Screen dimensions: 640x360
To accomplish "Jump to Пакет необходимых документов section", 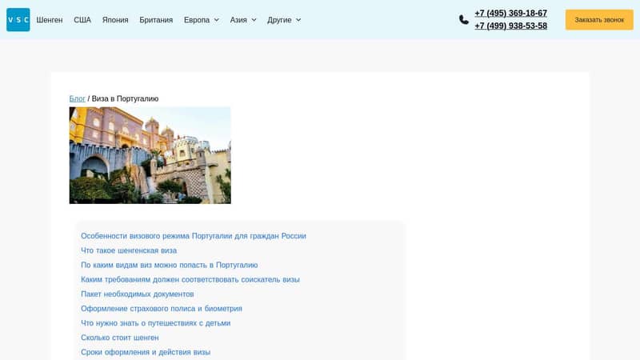I will [137, 294].
